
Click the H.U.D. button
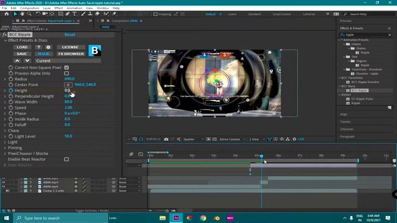point(44,54)
